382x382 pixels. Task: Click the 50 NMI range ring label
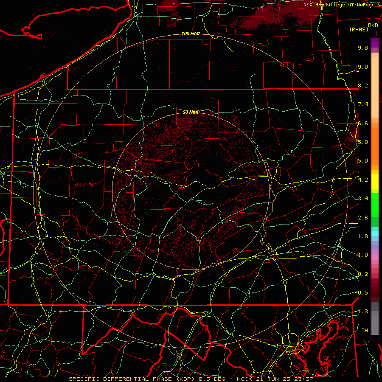click(191, 112)
